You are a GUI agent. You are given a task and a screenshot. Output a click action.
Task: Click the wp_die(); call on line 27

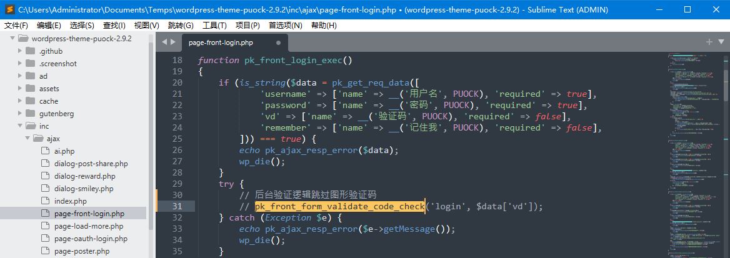tap(262, 162)
